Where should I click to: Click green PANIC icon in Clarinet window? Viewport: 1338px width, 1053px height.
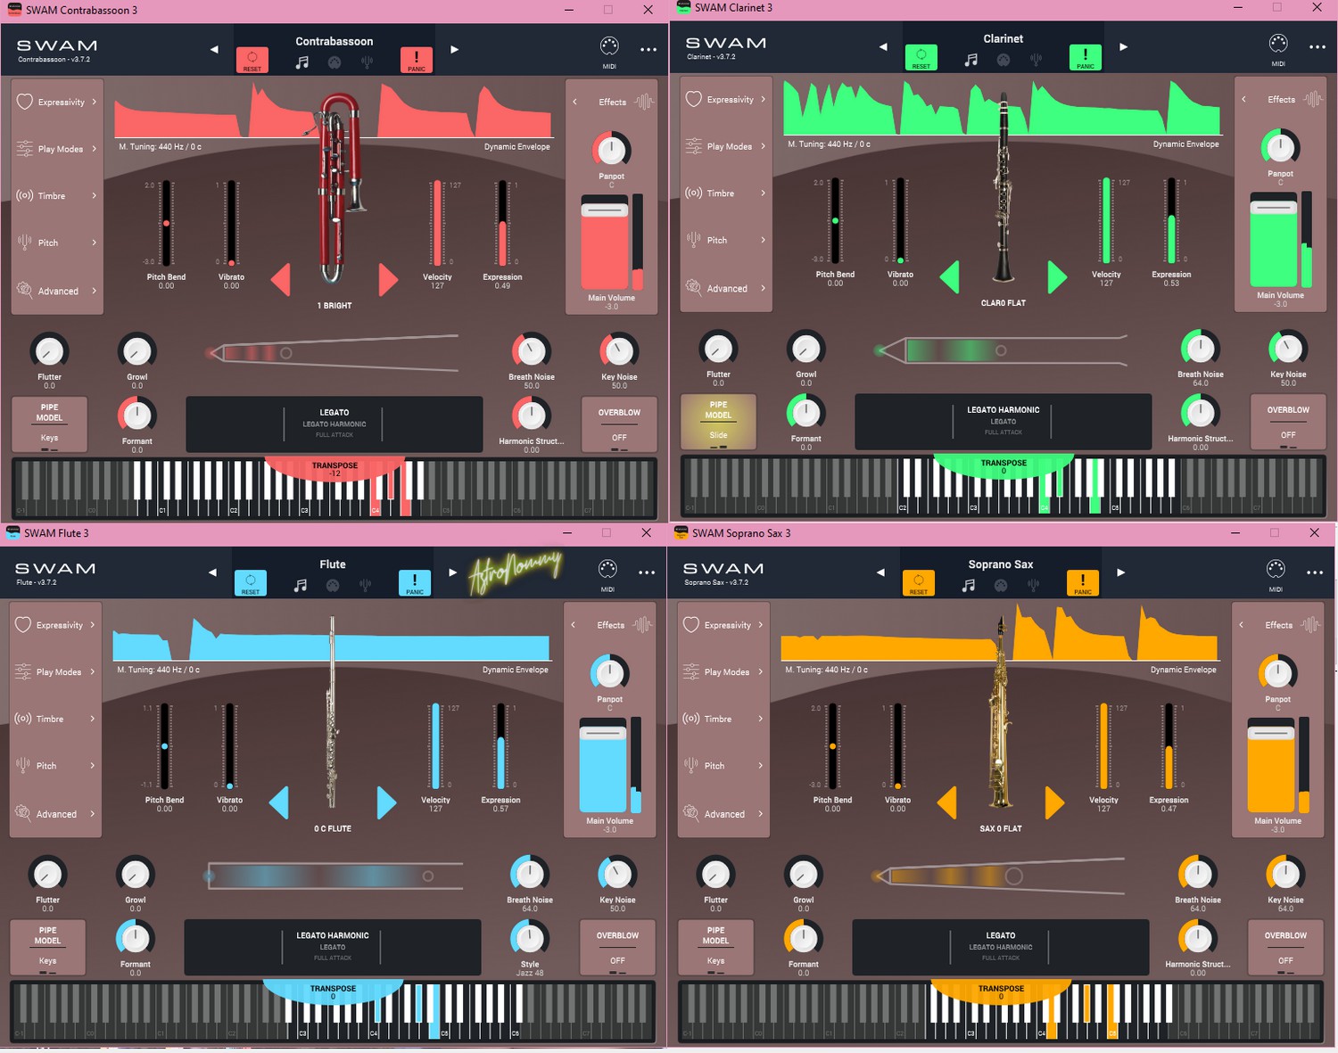coord(1086,57)
